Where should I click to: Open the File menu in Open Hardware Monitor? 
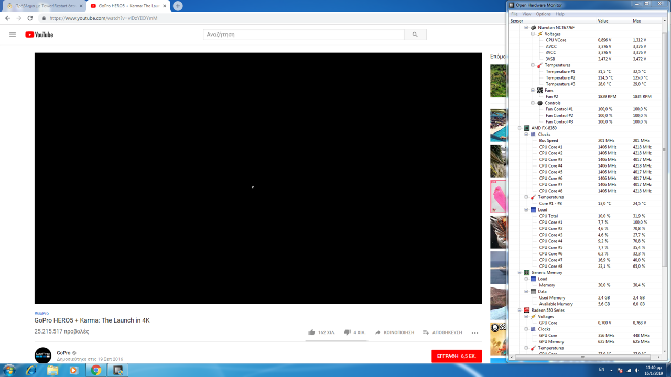point(514,14)
